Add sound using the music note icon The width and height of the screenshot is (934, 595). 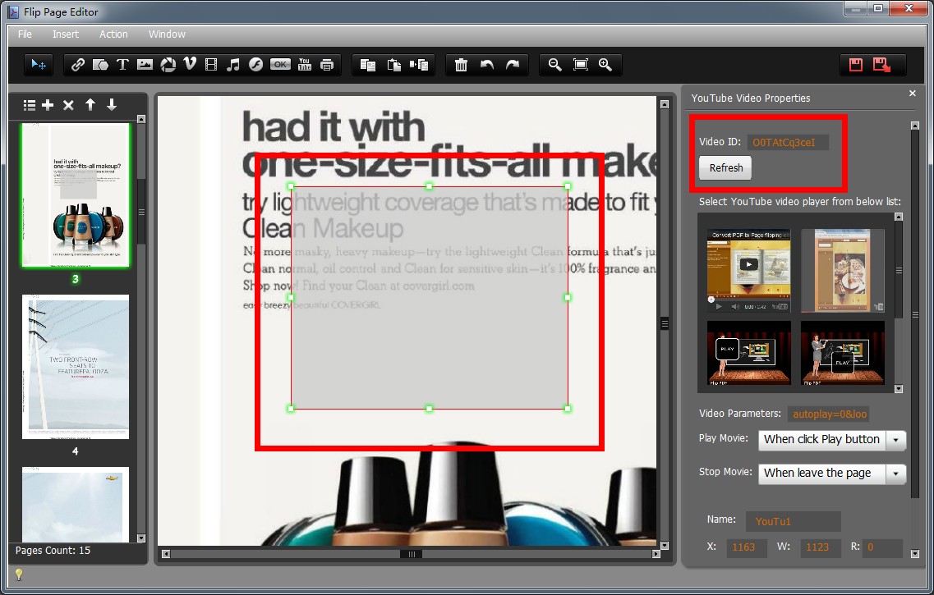[x=233, y=65]
